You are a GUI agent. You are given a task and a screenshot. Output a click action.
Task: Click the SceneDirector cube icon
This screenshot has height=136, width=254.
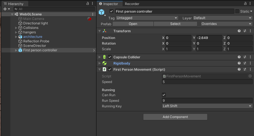coord(20,46)
